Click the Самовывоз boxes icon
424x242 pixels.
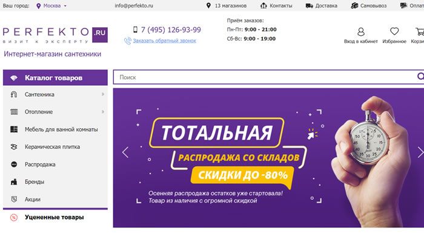click(x=354, y=5)
